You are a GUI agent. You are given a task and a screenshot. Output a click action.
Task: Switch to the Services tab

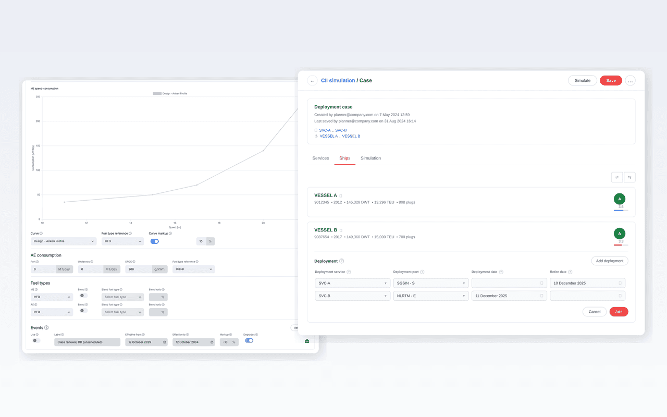[x=320, y=158]
